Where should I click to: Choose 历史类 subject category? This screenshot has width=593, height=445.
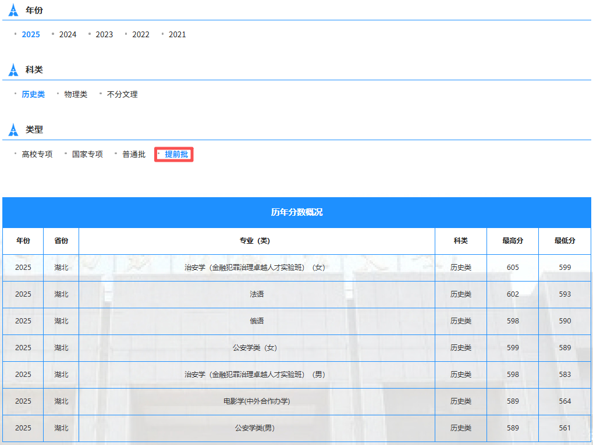coord(33,94)
